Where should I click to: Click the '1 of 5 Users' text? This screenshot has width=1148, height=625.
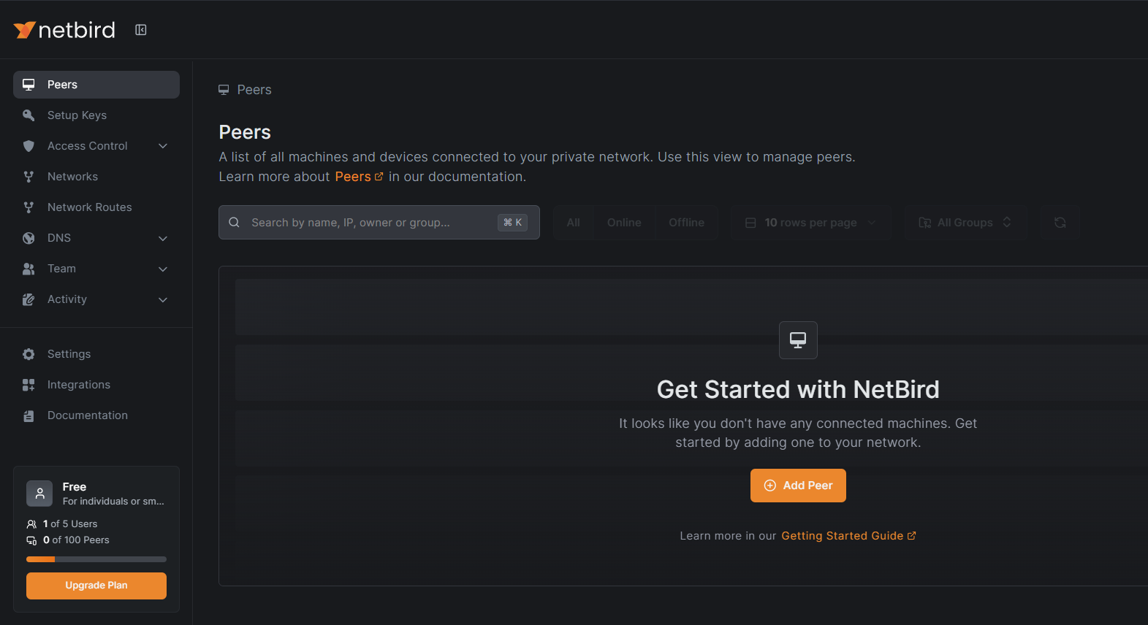pyautogui.click(x=70, y=524)
